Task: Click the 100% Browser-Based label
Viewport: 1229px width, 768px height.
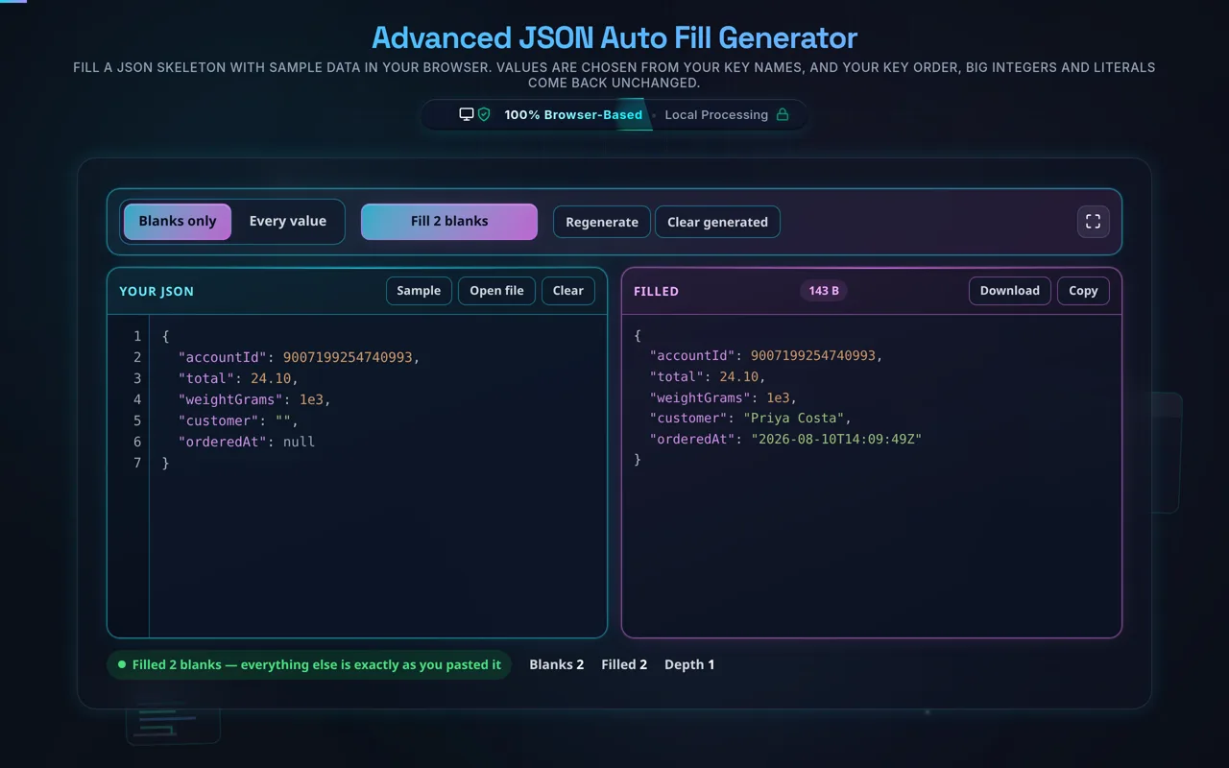Action: 573,114
